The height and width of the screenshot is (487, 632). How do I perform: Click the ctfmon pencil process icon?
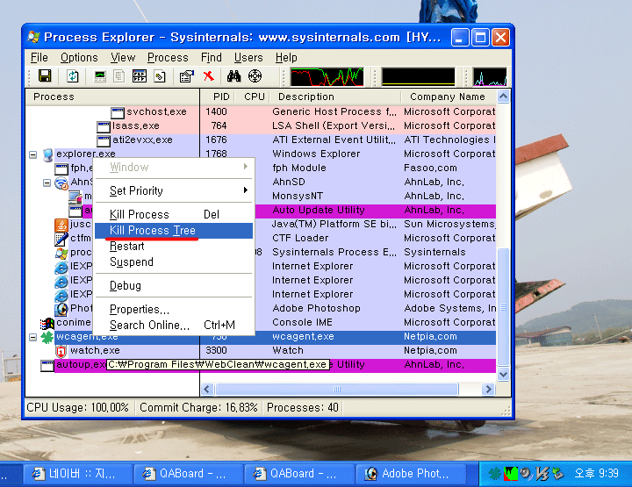(x=61, y=239)
